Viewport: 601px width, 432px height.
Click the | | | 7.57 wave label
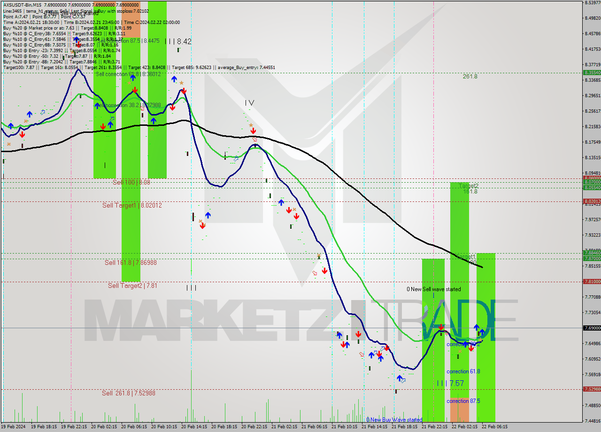pyautogui.click(x=450, y=383)
